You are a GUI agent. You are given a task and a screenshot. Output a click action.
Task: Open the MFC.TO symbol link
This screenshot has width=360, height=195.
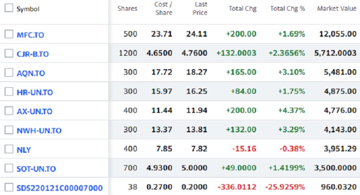(30, 35)
